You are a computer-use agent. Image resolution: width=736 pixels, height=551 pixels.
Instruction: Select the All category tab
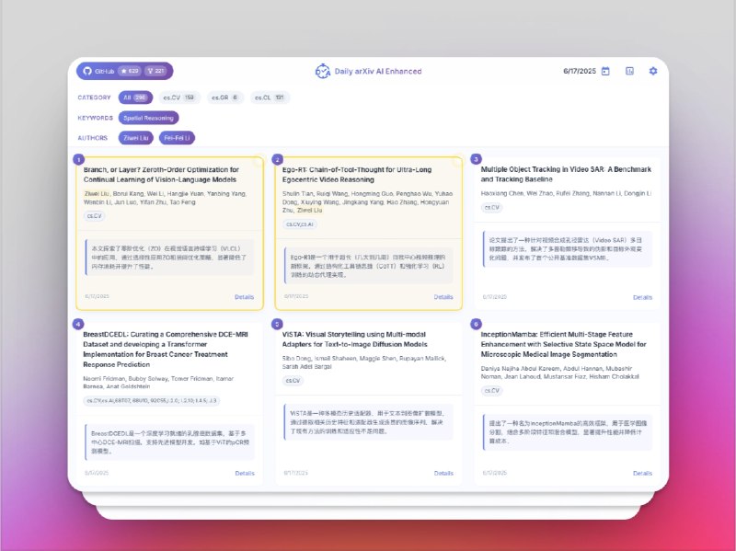[x=135, y=98]
